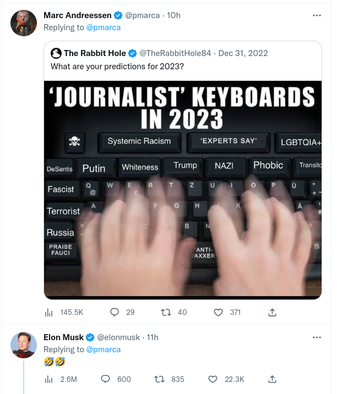337x394 pixels.
Task: Retweet Elon Musk's reply
Action: pos(159,379)
